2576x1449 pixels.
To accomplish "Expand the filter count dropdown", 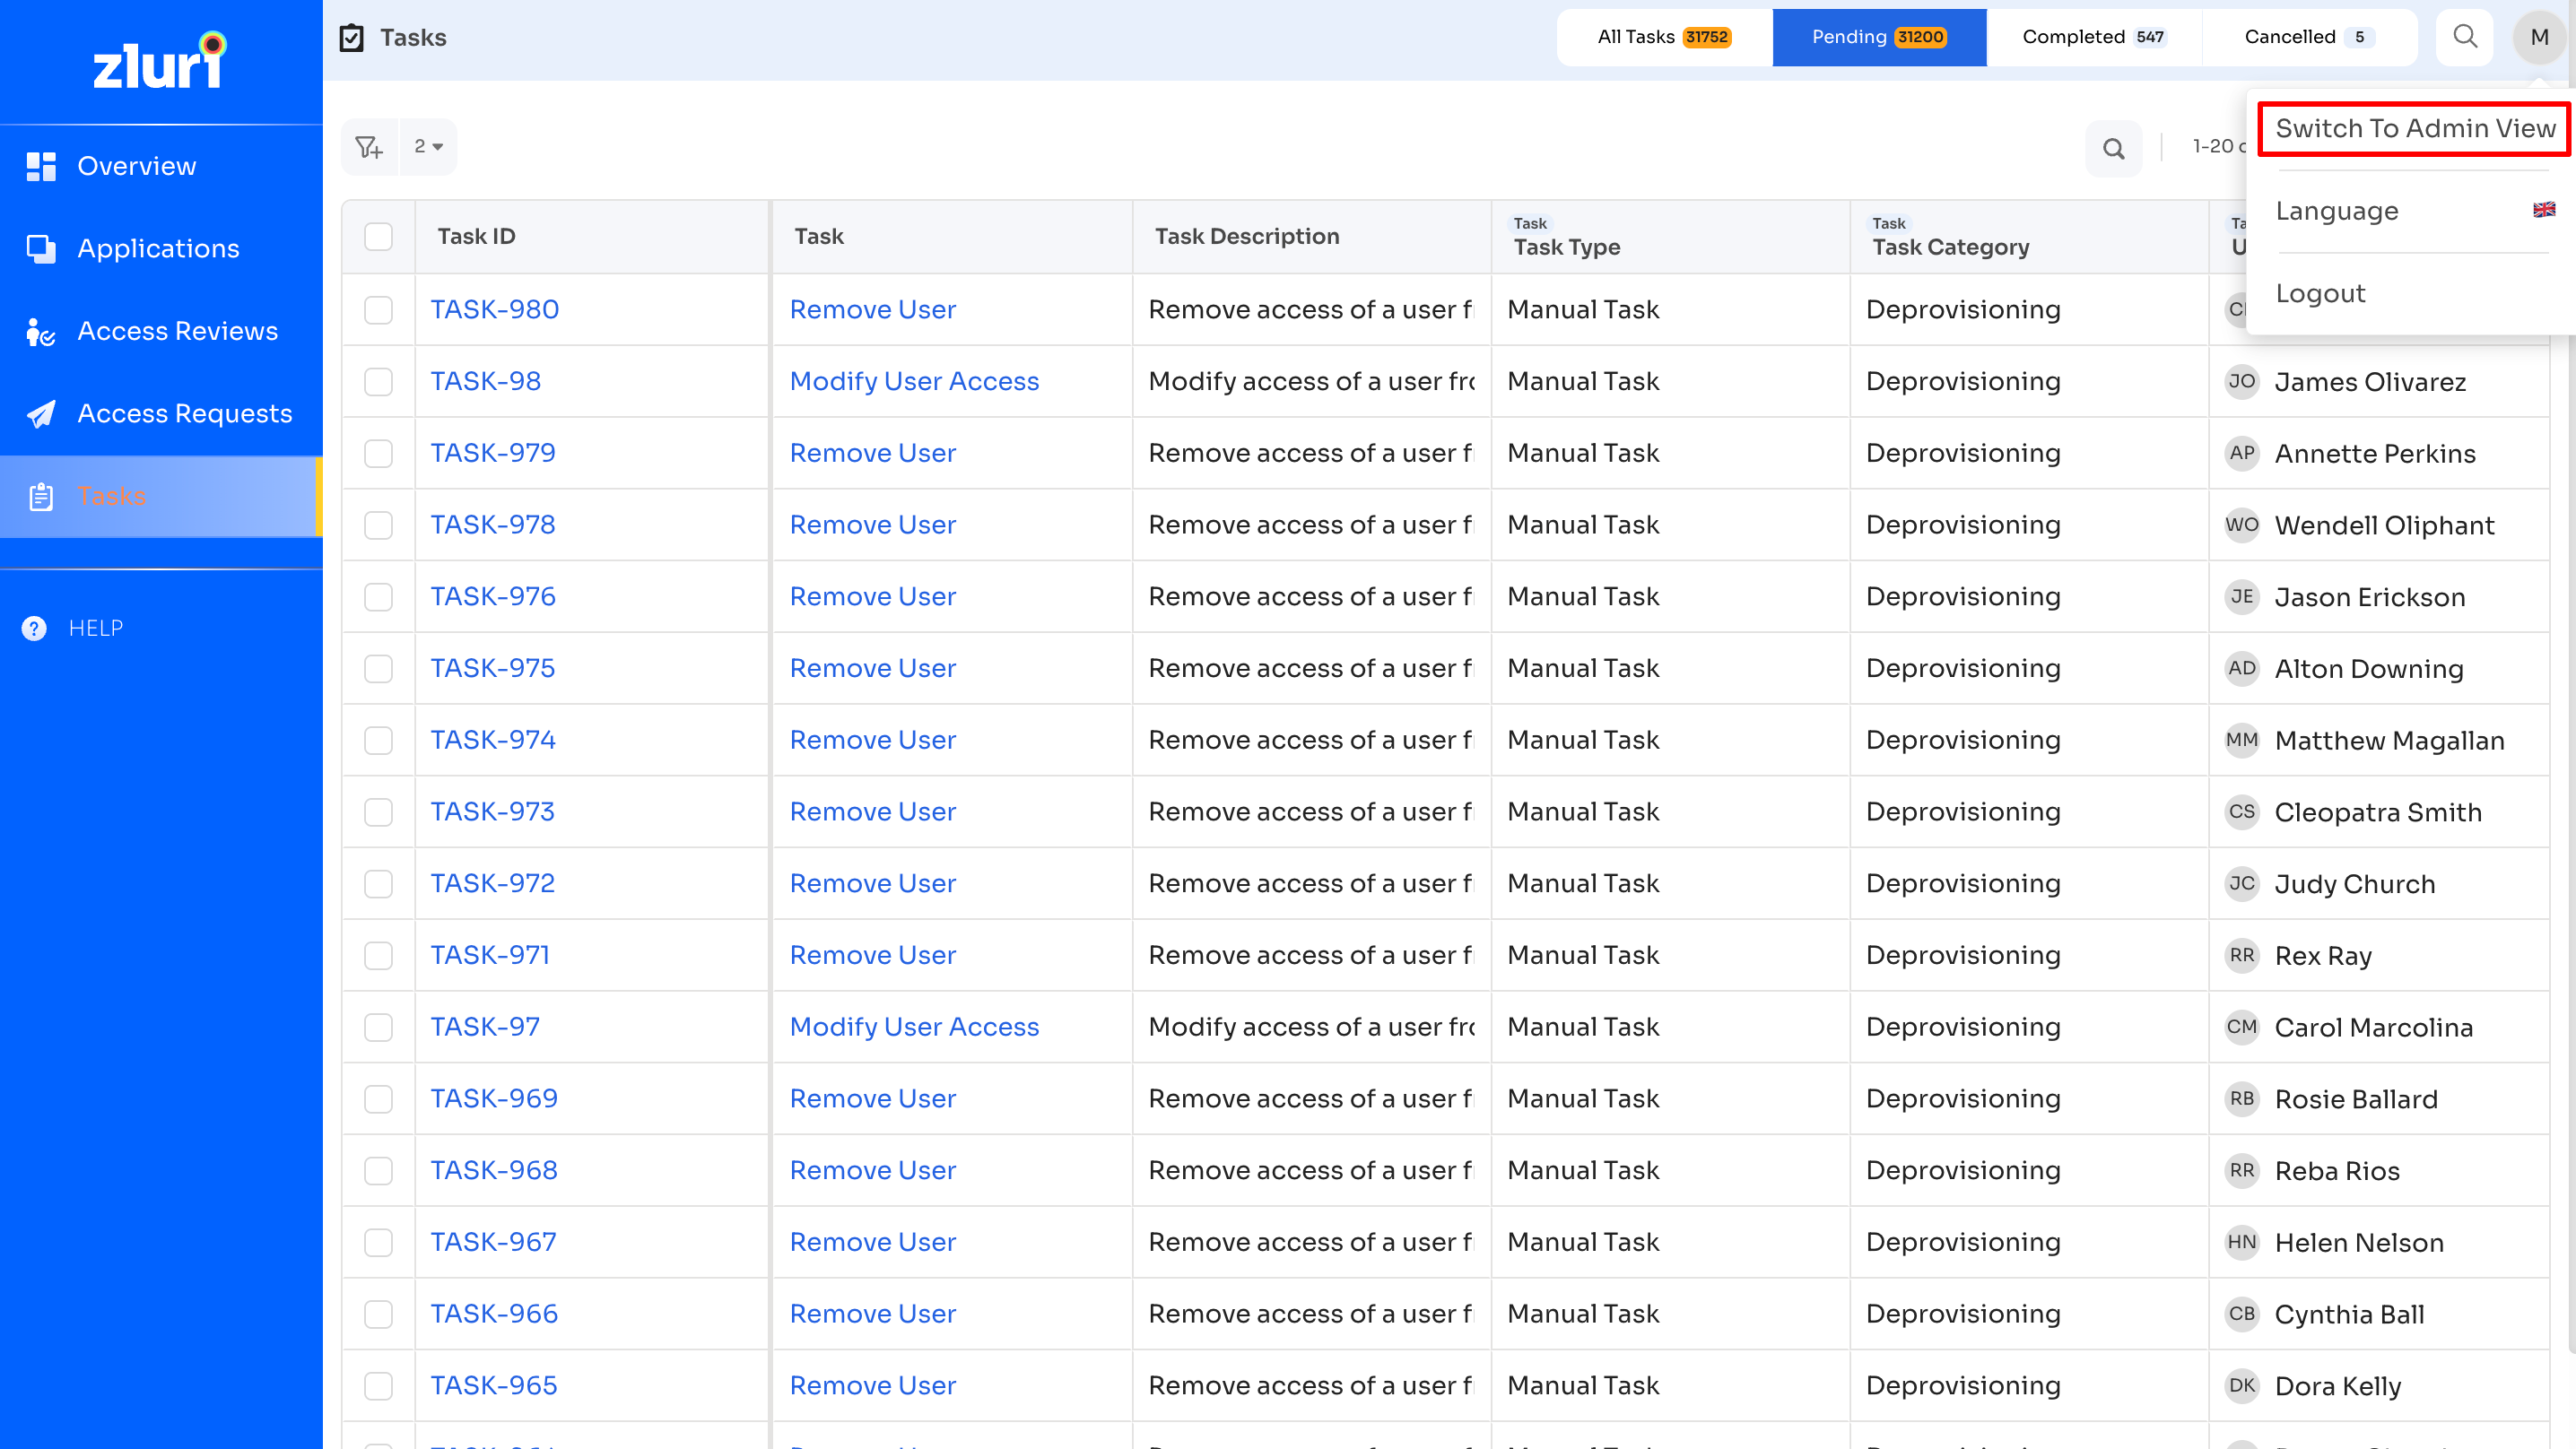I will tap(428, 146).
